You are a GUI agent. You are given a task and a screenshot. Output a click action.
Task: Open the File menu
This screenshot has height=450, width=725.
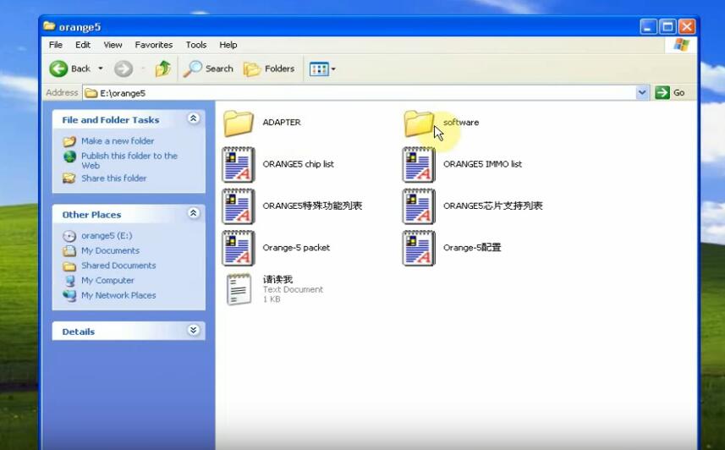coord(56,45)
